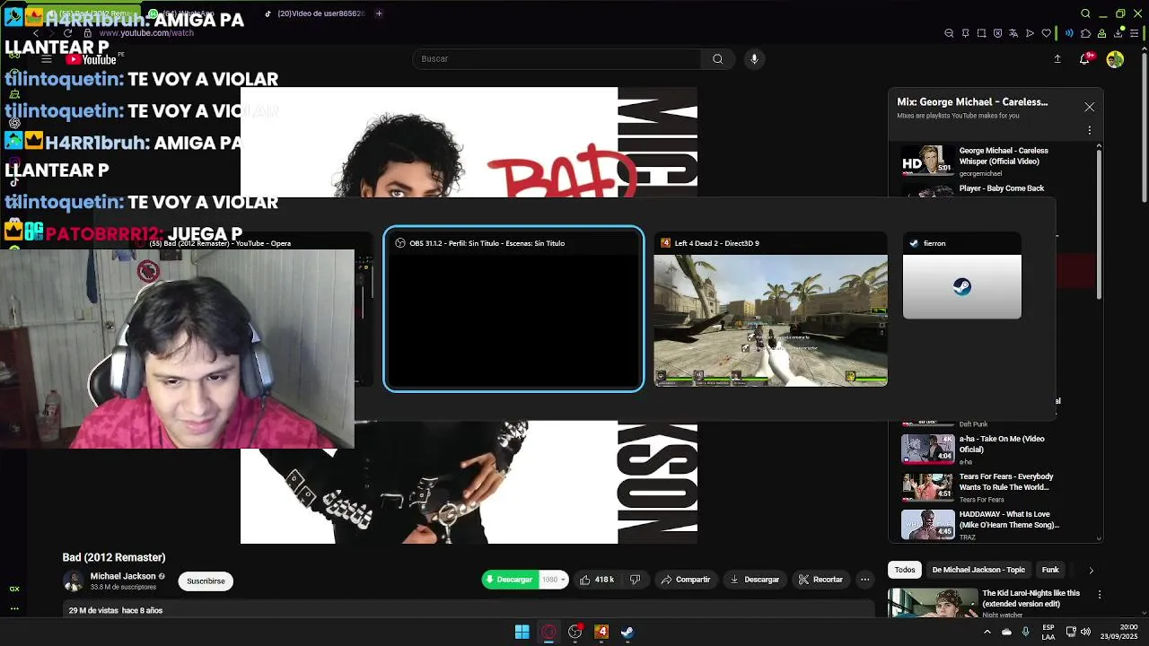Open the Opera browser search tabs icon

tap(1085, 13)
